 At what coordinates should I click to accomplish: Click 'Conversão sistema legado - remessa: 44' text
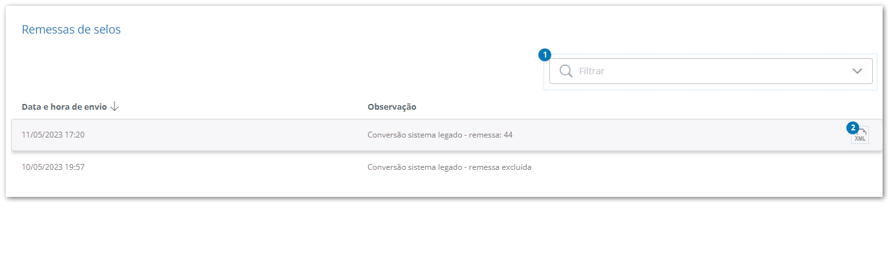coord(440,135)
